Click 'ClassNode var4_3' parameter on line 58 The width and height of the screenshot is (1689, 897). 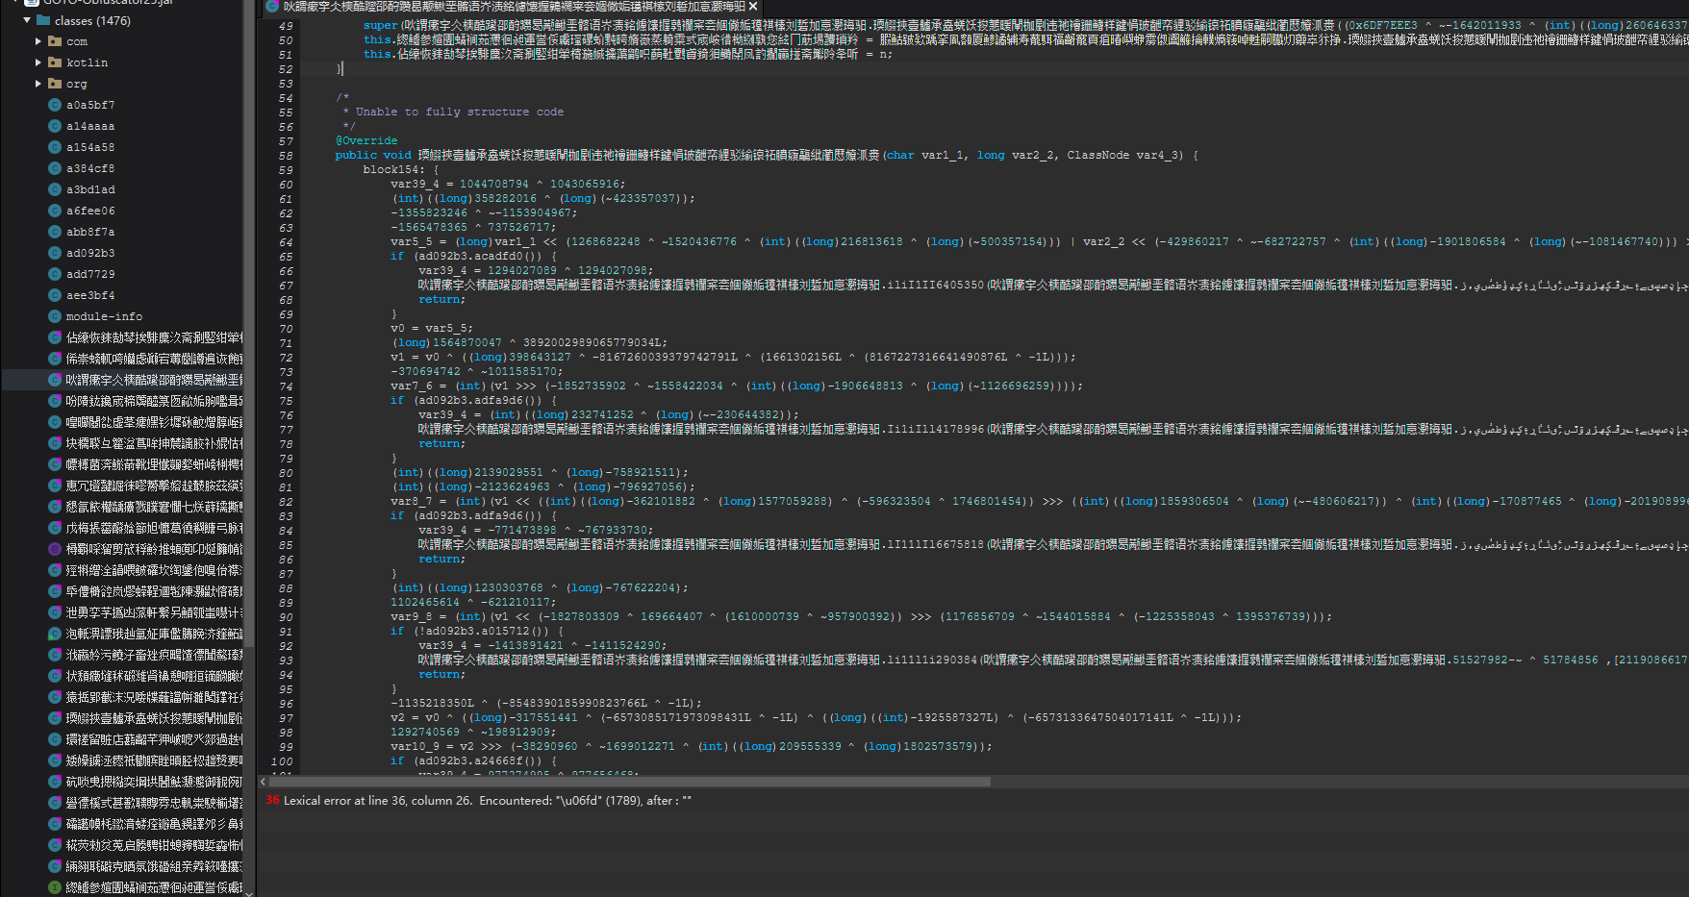[1124, 155]
